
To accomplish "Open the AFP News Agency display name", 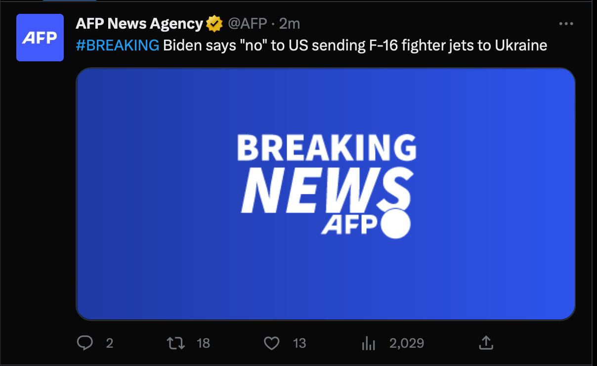I will pyautogui.click(x=139, y=23).
